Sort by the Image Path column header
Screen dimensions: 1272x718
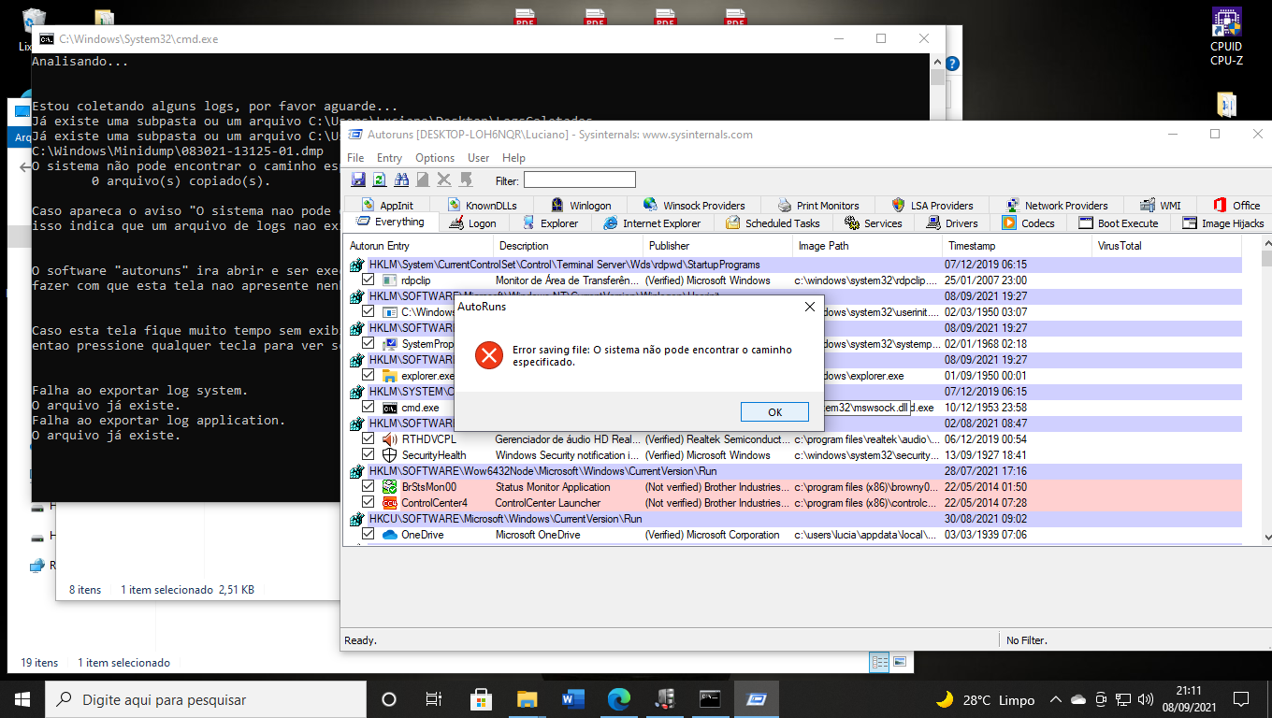[867, 246]
